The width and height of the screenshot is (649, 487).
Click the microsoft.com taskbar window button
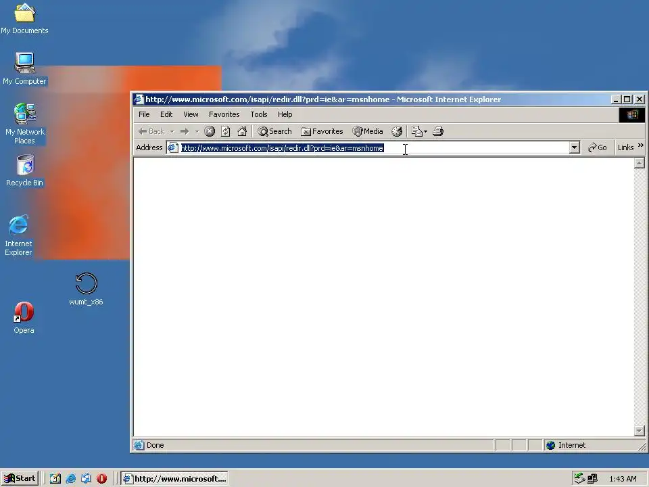[x=174, y=479]
